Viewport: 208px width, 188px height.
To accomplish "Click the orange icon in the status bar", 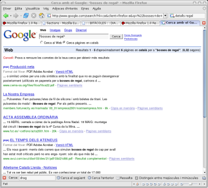I will [137, 184].
